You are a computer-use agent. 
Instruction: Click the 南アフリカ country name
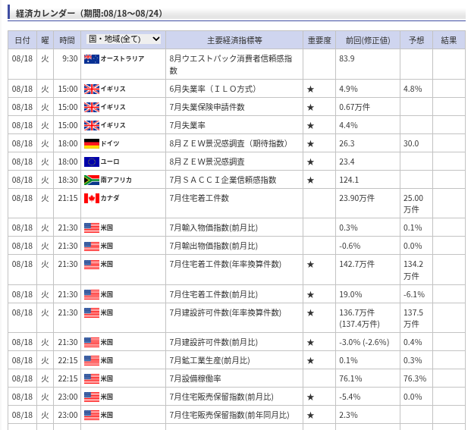pyautogui.click(x=116, y=180)
